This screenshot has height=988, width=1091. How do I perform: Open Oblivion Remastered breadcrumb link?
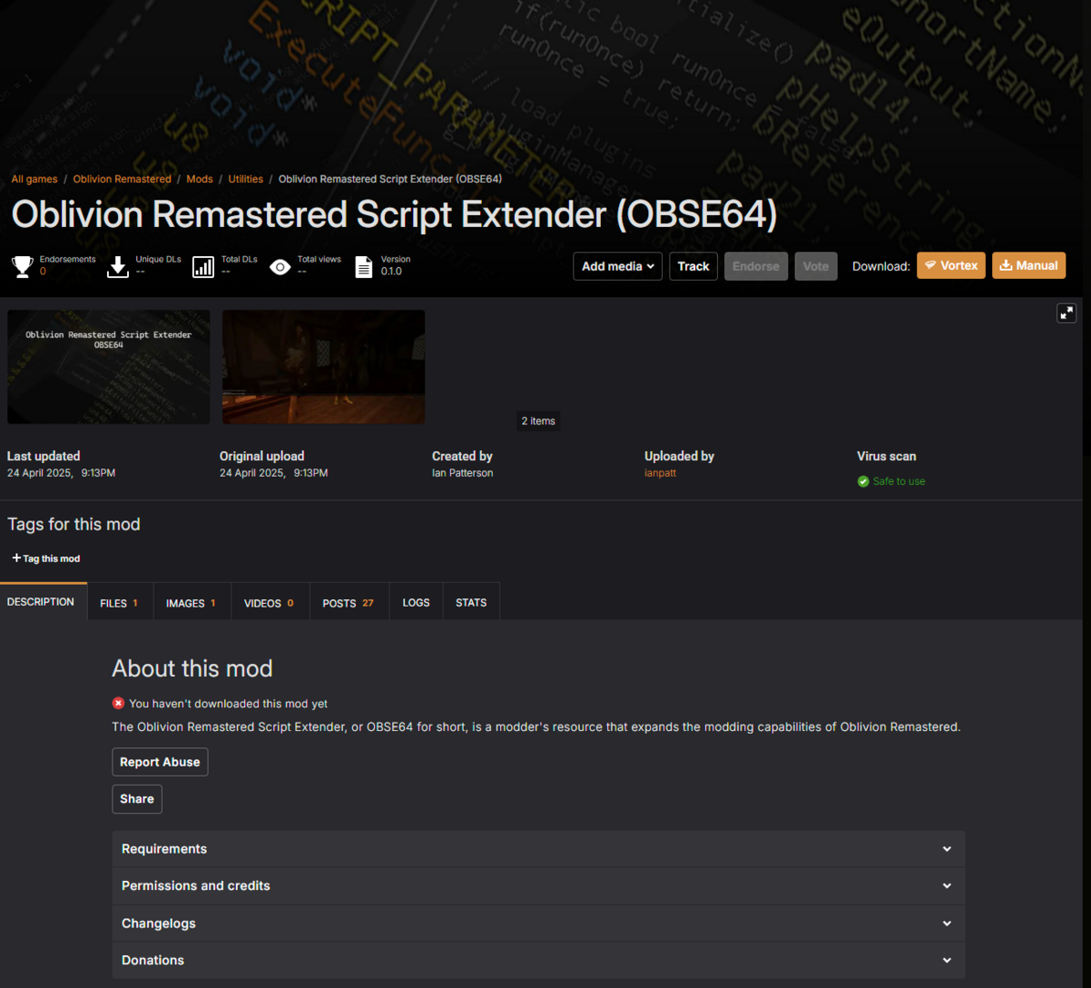tap(122, 179)
